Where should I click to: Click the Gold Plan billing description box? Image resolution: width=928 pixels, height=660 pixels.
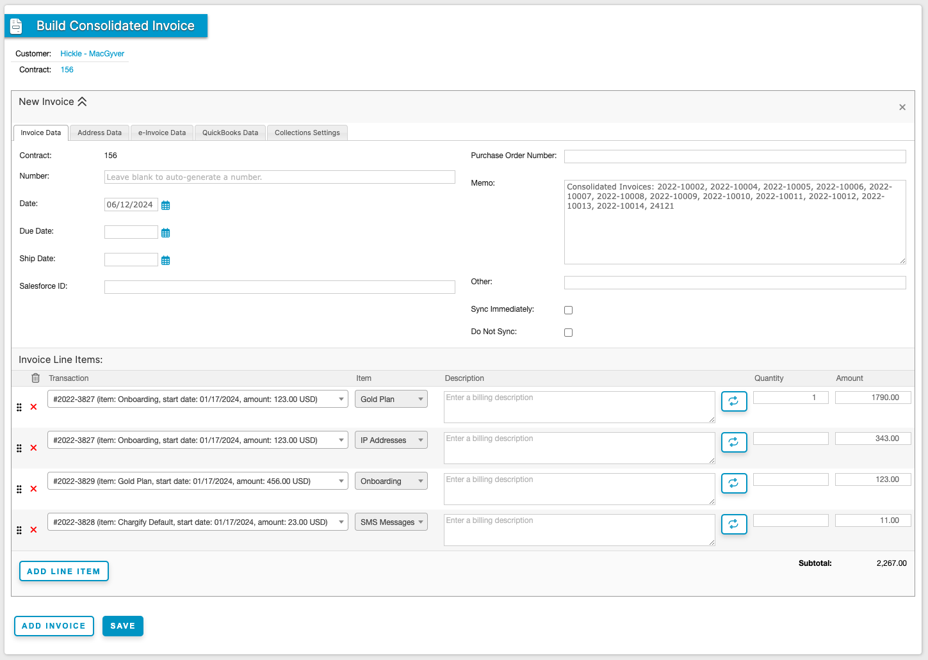tap(580, 407)
